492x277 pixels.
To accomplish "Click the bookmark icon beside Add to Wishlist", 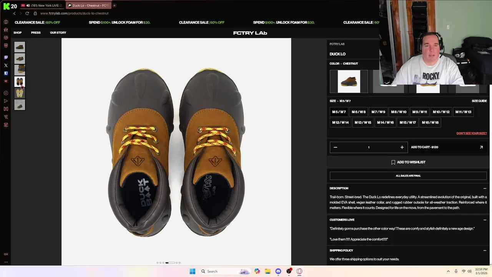I will click(x=393, y=162).
